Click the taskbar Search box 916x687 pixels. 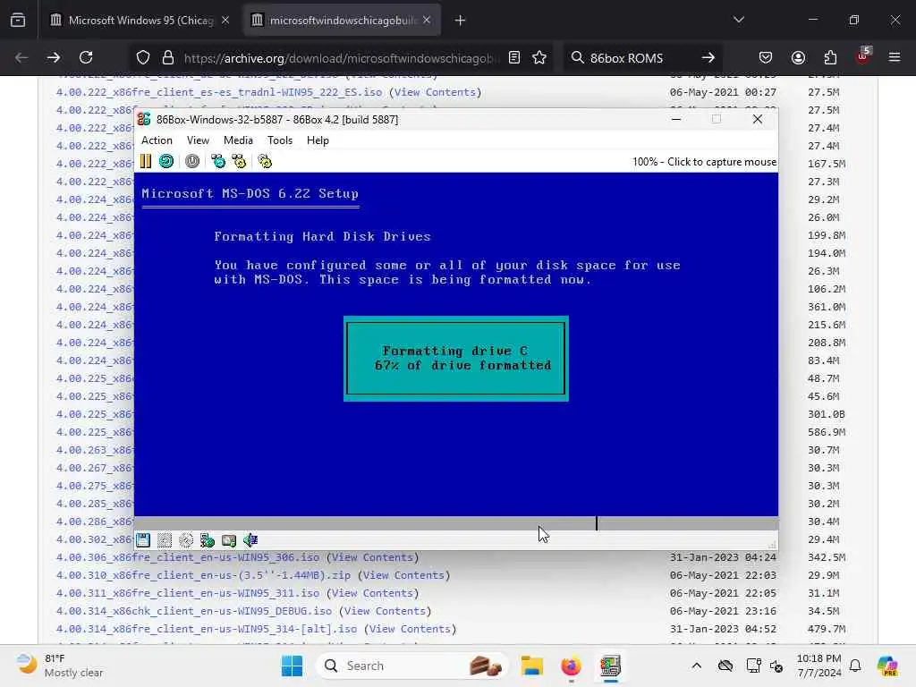pyautogui.click(x=411, y=666)
